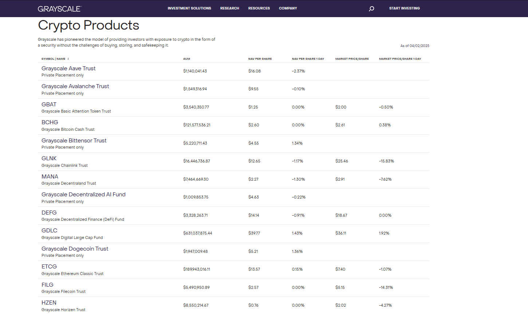The width and height of the screenshot is (528, 314).
Task: Open Investment Solutions menu
Action: point(189,8)
